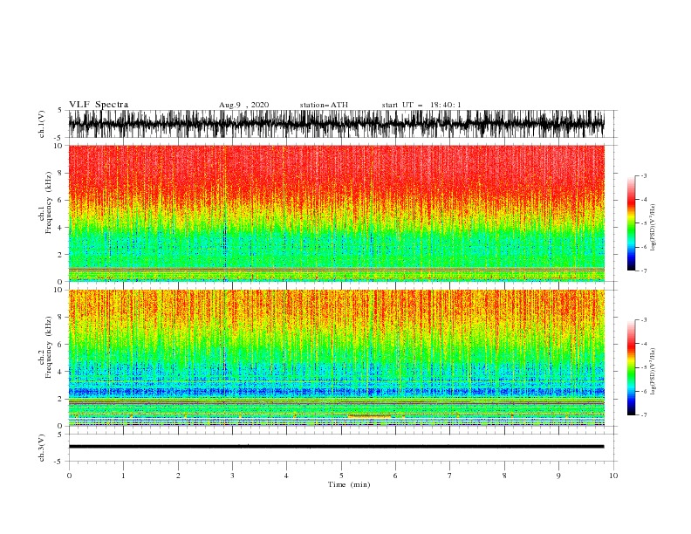Click time axis tick label "2"
691x534 pixels.
(x=178, y=476)
